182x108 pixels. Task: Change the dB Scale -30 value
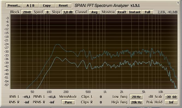tap(168, 97)
